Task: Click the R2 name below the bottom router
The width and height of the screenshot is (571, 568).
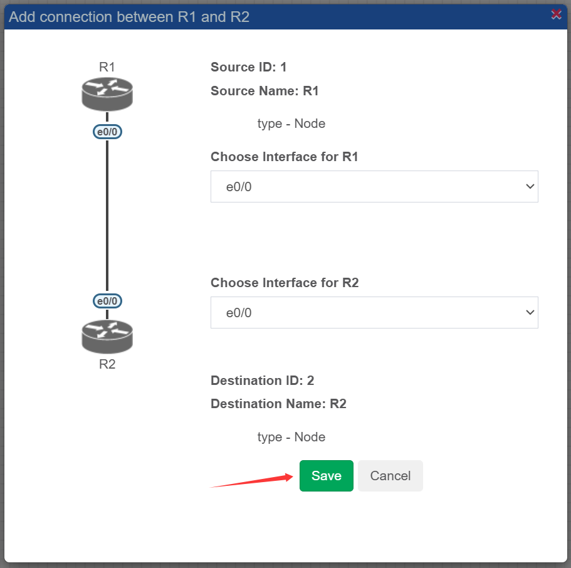Action: pyautogui.click(x=107, y=364)
